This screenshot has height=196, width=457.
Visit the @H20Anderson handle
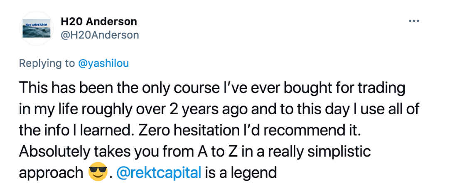coord(100,35)
